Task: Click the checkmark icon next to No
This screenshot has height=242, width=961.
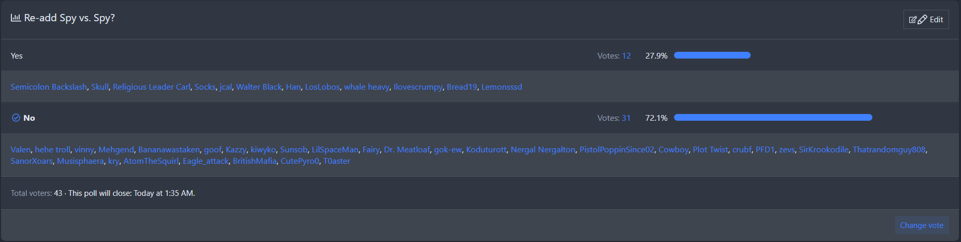Action: 16,118
